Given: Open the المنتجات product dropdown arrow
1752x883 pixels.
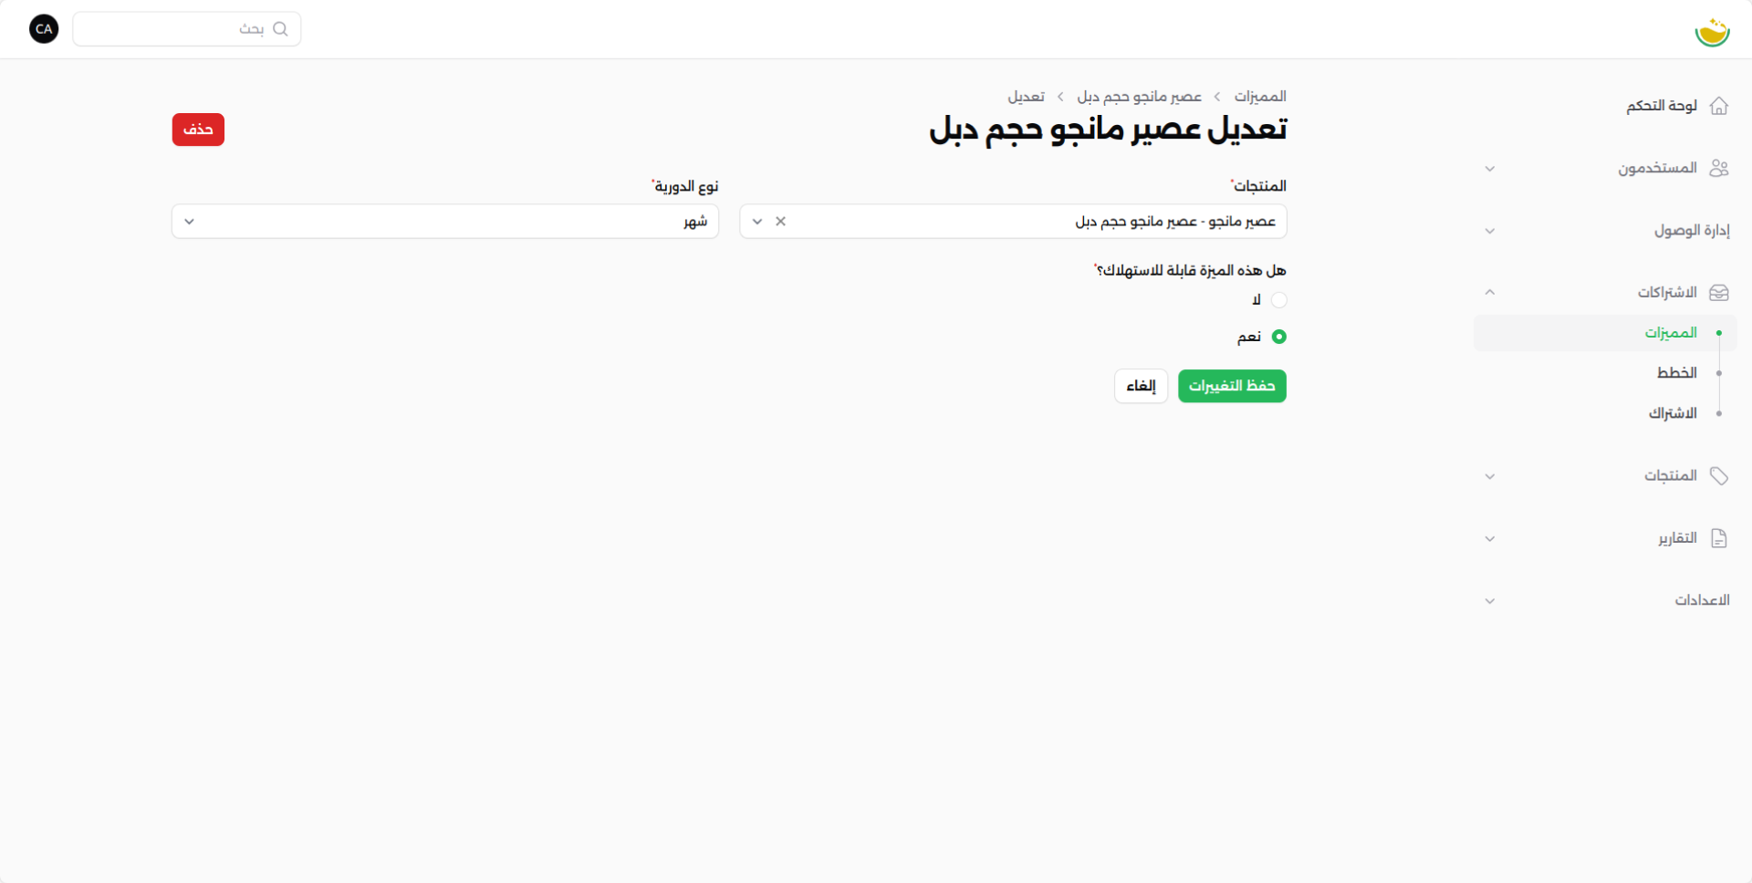Looking at the screenshot, I should tap(757, 222).
